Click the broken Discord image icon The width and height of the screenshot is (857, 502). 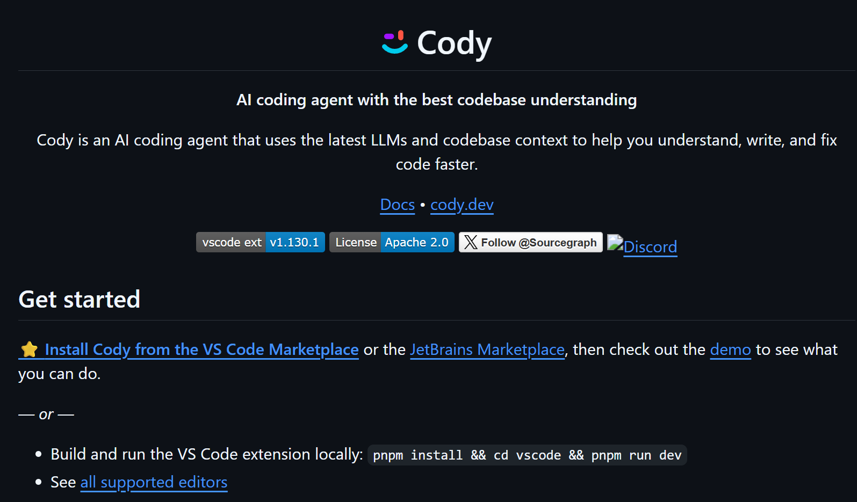[x=615, y=243]
